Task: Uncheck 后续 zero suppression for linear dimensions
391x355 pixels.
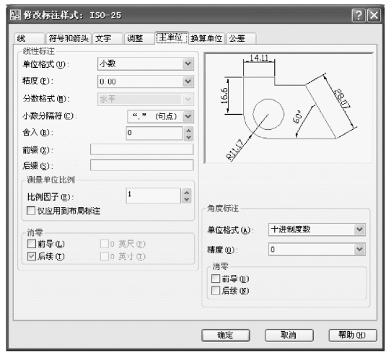Action: [32, 256]
